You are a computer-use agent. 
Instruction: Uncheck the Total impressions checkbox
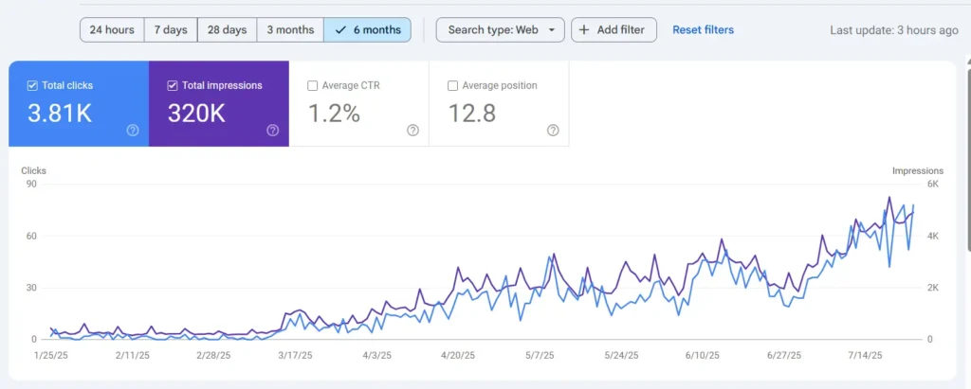click(x=173, y=85)
